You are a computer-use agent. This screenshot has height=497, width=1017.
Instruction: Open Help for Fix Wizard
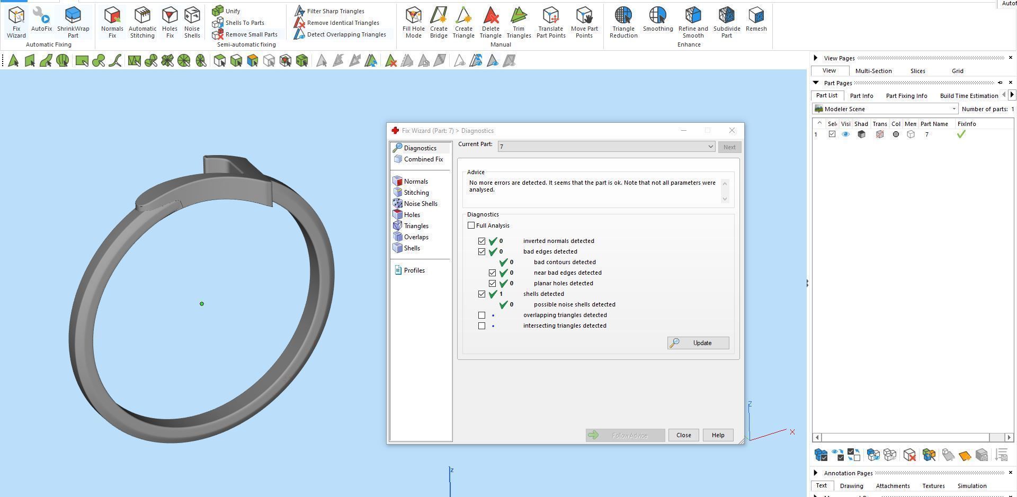click(718, 435)
